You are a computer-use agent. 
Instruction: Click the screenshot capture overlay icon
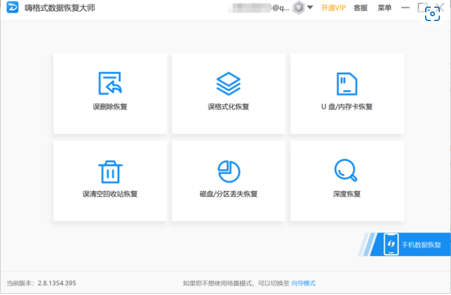[432, 16]
